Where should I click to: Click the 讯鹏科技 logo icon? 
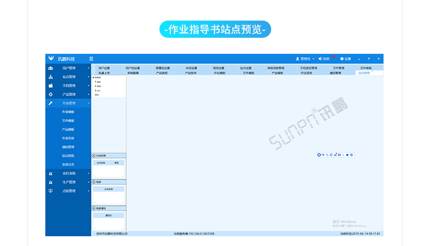coord(51,58)
